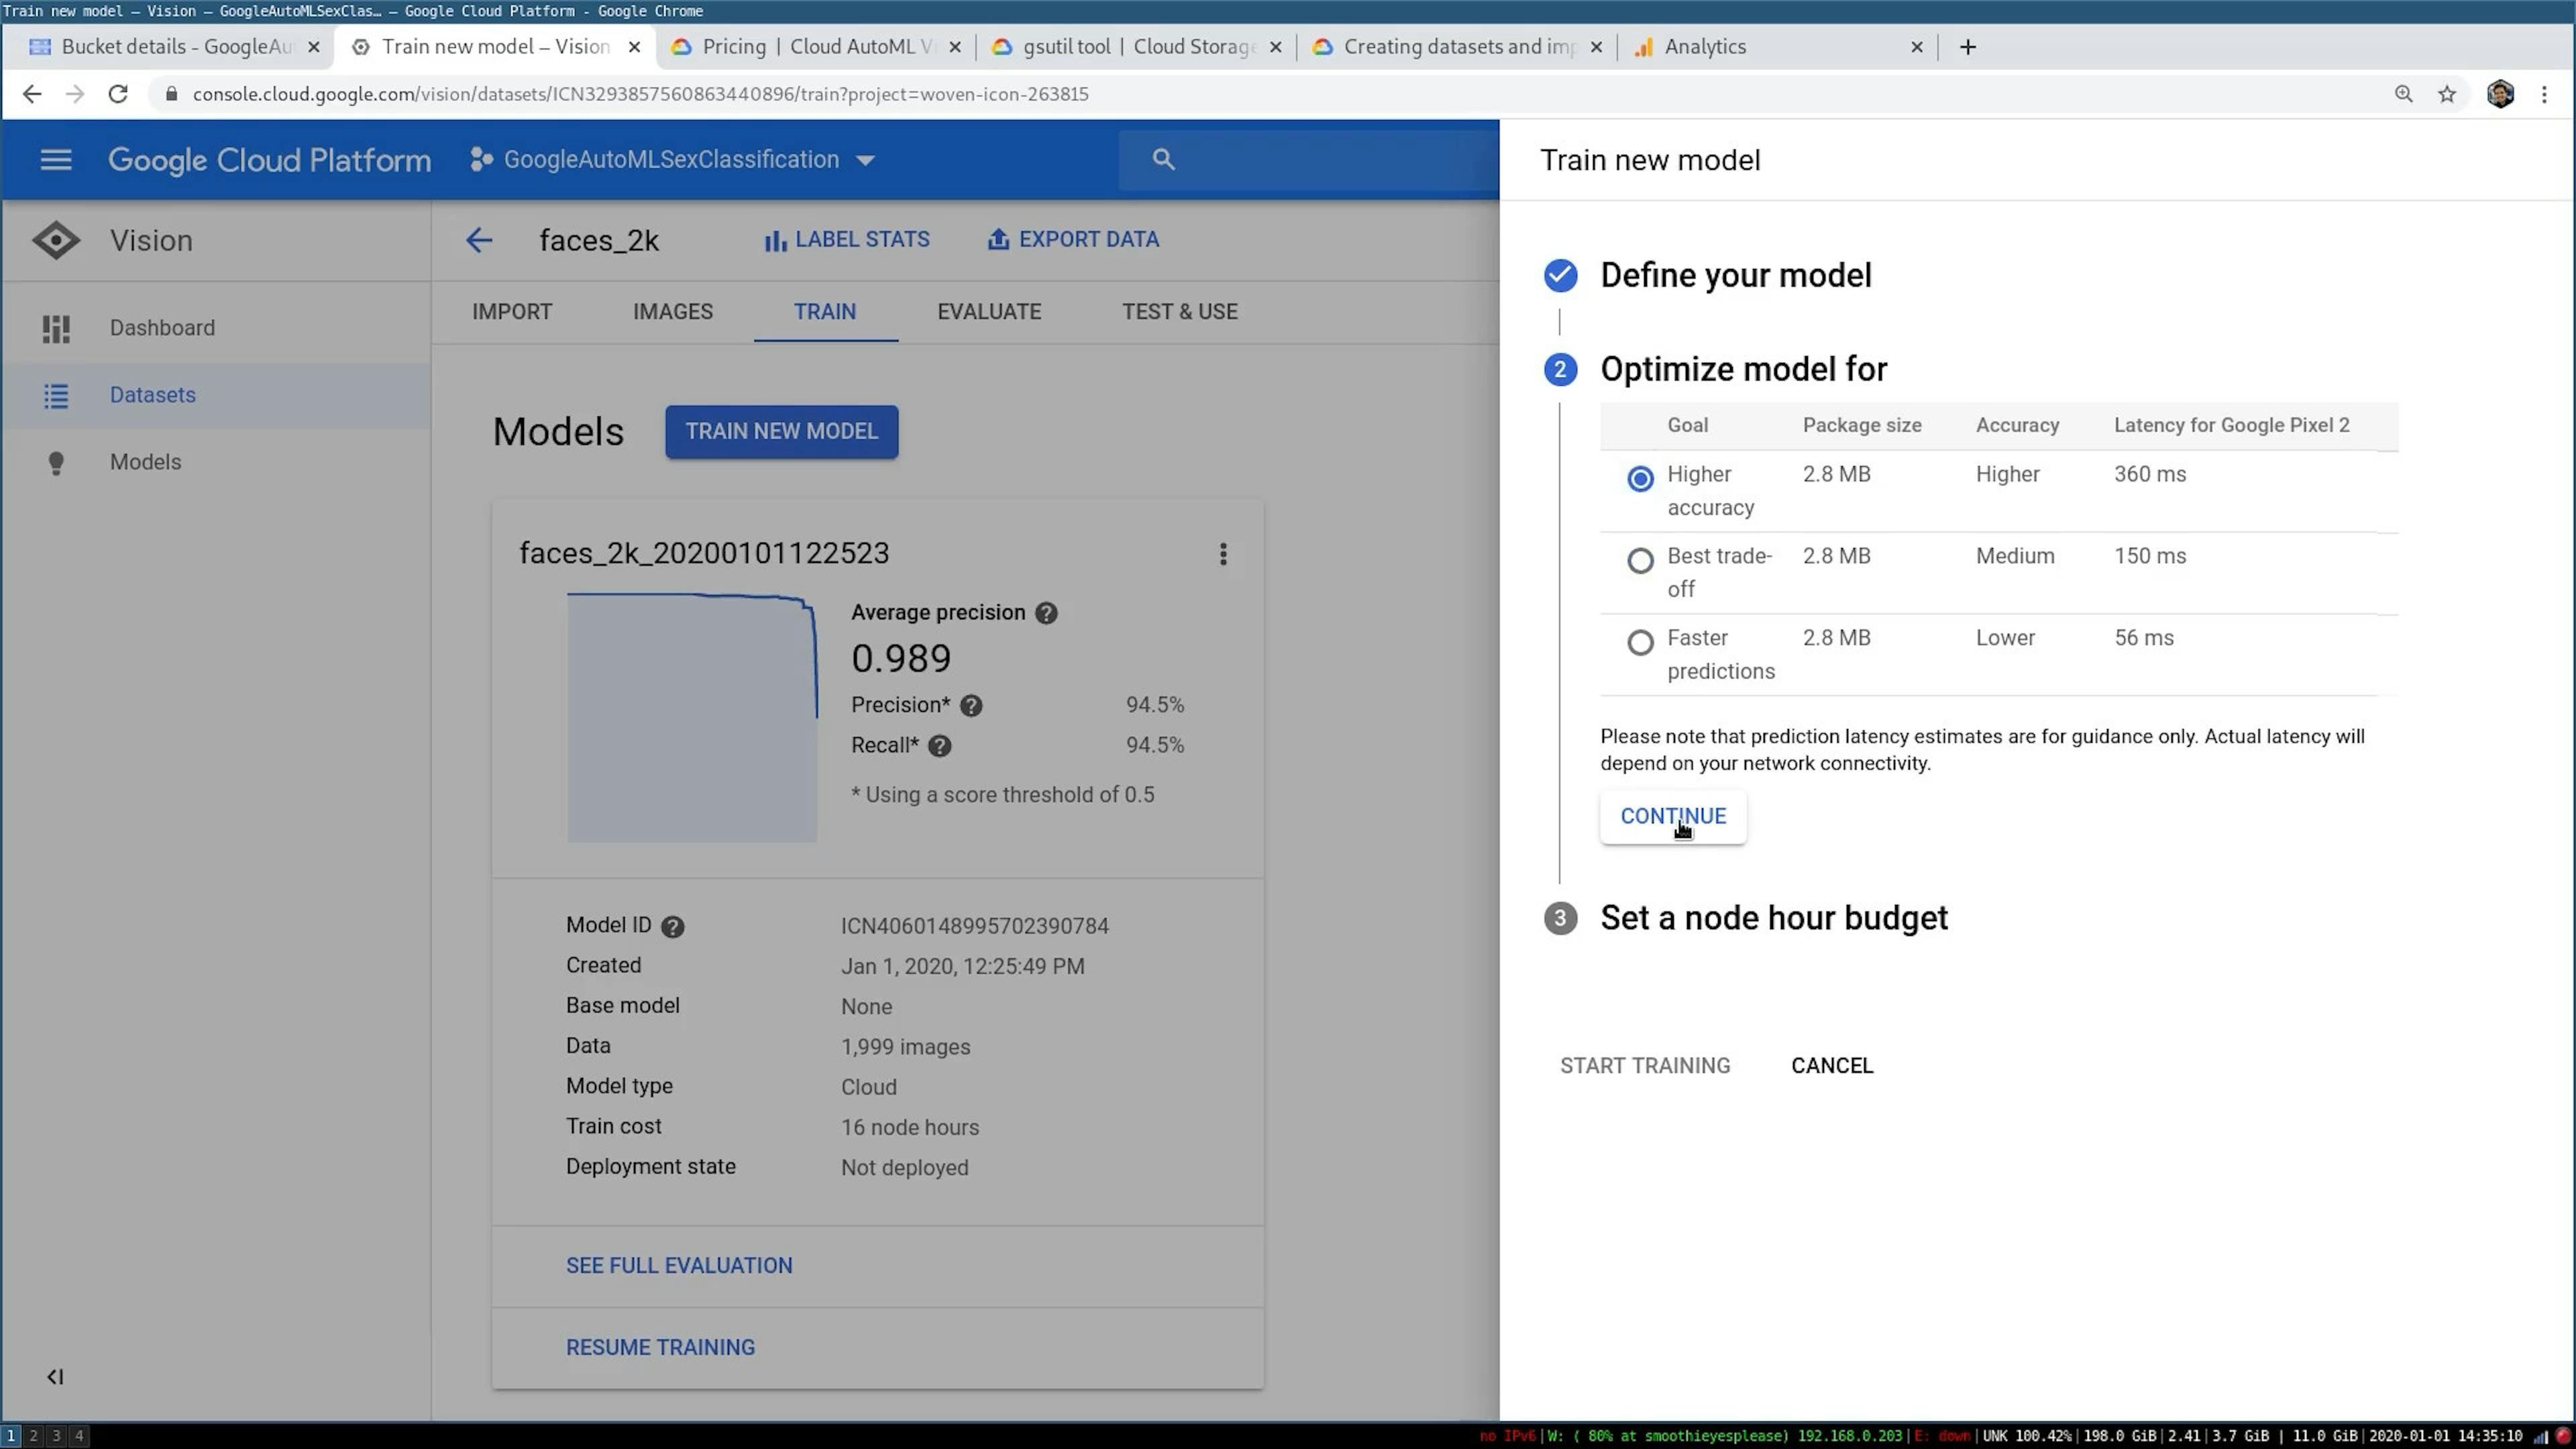Click the Export Data upload icon
2576x1449 pixels.
click(x=997, y=239)
